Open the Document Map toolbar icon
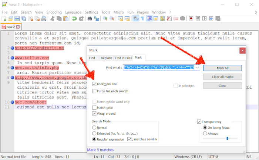The width and height of the screenshot is (259, 160). coord(162,18)
